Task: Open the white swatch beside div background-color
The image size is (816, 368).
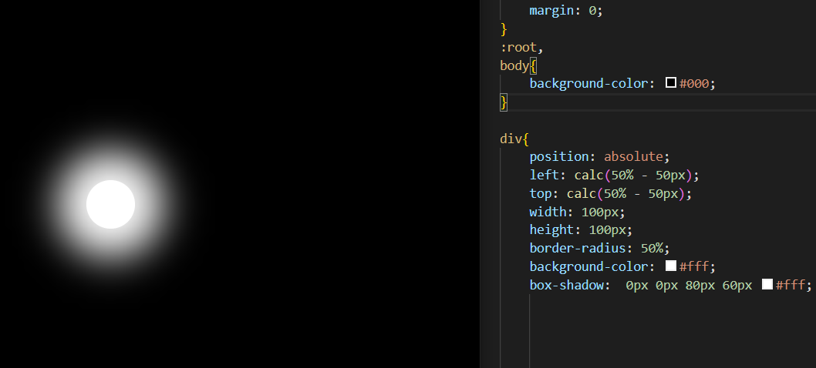Action: 671,266
